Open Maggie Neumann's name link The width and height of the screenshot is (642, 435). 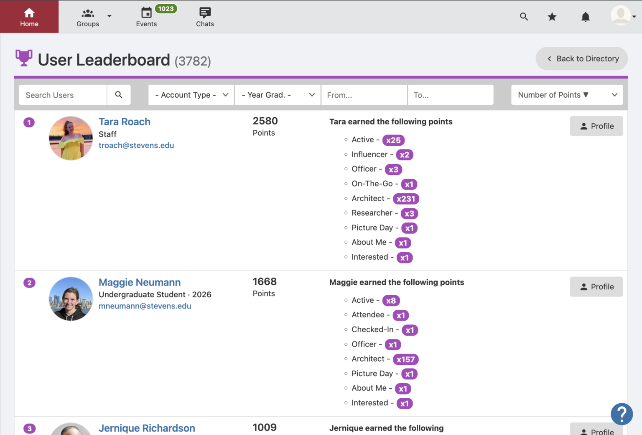point(140,283)
